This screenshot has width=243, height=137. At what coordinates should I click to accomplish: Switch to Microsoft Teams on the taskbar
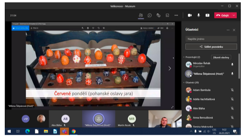coord(64,131)
